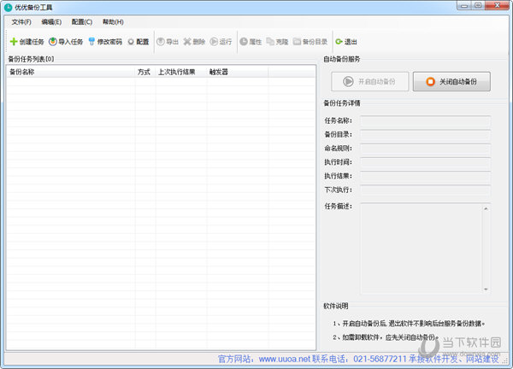Open the 编辑(E) menu
Screen dimensions: 513x369
pos(51,21)
